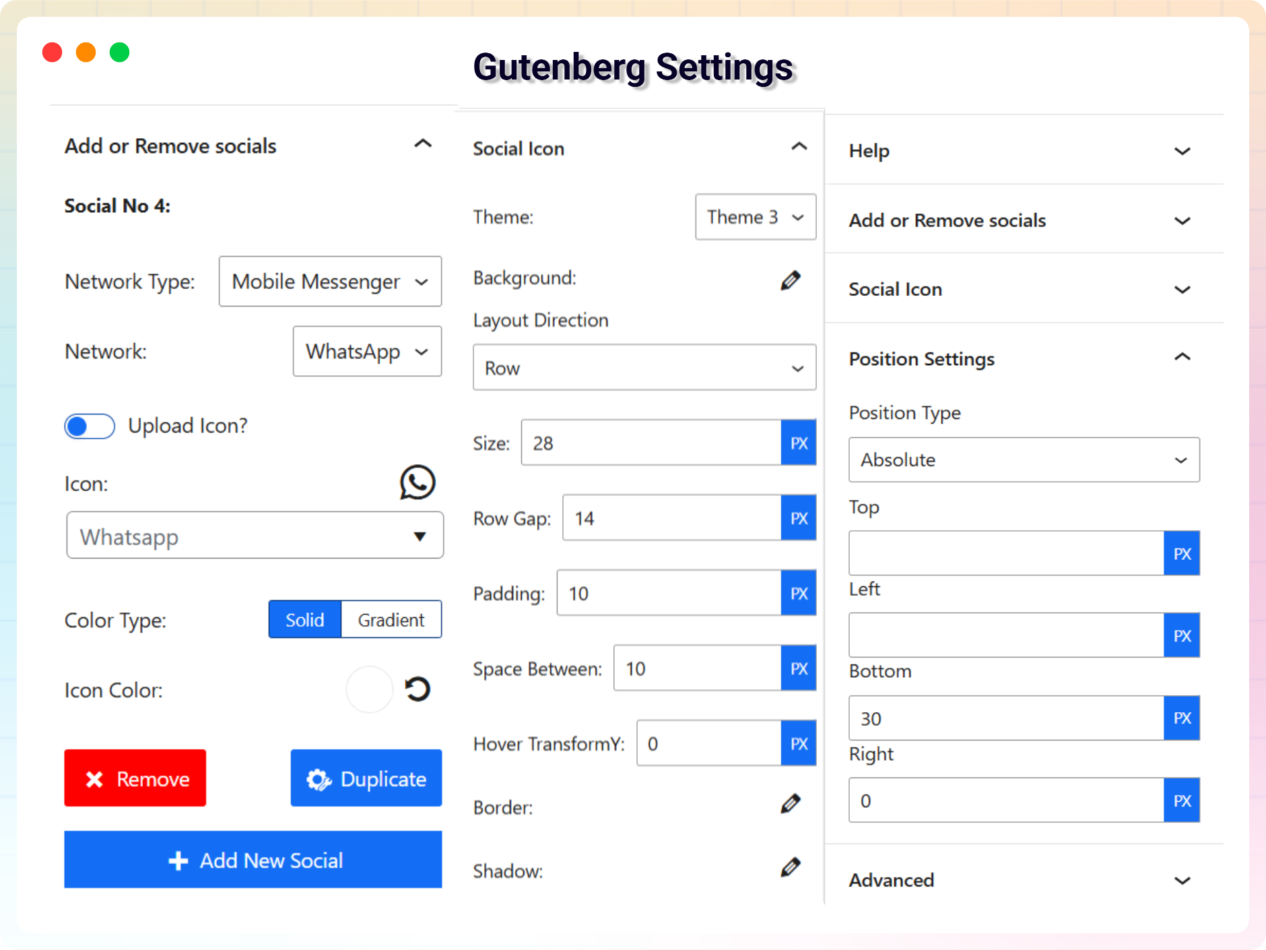Viewport: 1266px width, 950px height.
Task: Duplicate the WhatsApp social entry
Action: pyautogui.click(x=366, y=778)
